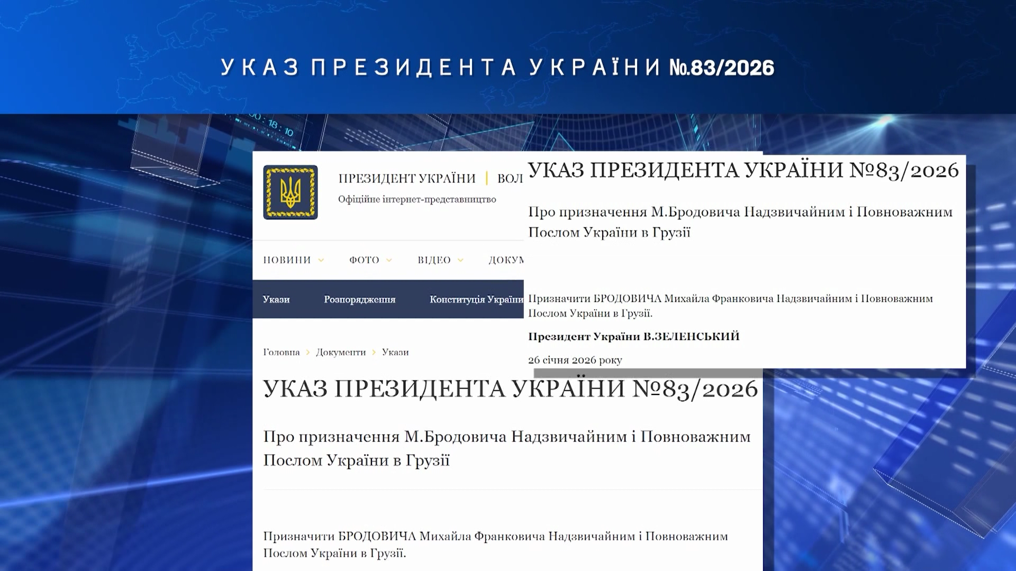Image resolution: width=1016 pixels, height=571 pixels.
Task: Click the Укази breadcrumb link
Action: click(x=395, y=352)
